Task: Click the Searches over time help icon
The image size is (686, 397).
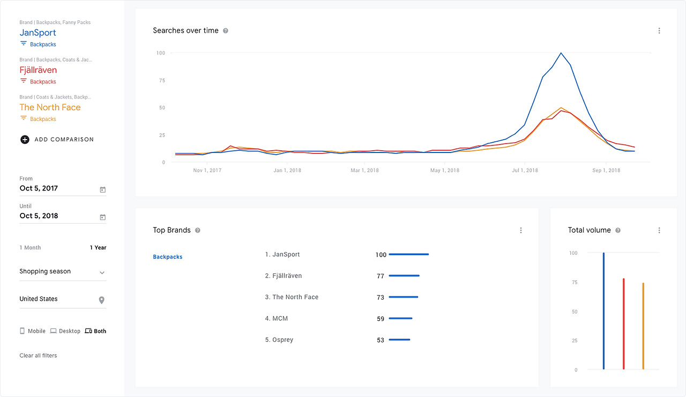Action: pos(226,31)
